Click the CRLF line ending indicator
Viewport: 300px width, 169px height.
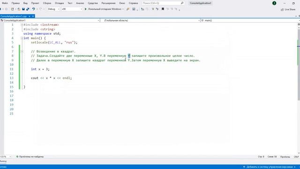point(296,157)
